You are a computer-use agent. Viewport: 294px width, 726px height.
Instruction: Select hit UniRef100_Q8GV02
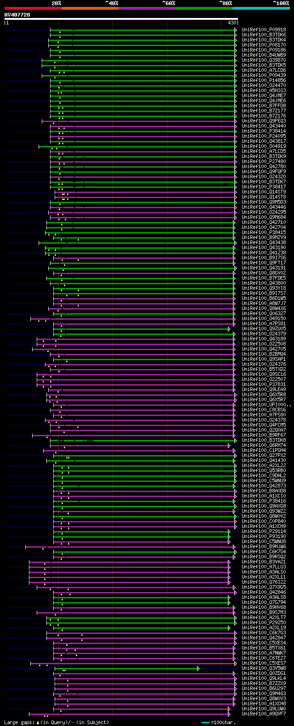coord(264,273)
